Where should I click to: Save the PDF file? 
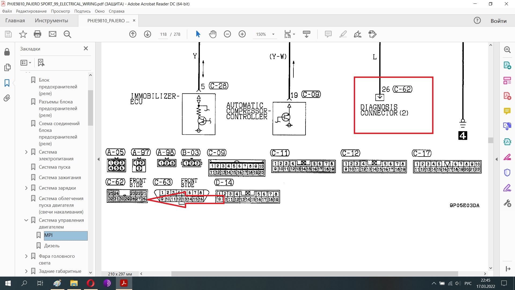click(8, 34)
